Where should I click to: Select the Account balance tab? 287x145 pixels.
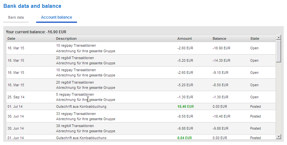[x=56, y=17]
